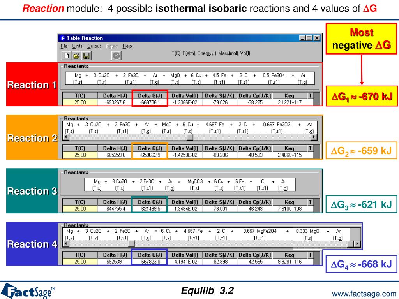Click Reaction 2 temperature field 25.00
This screenshot has width=399, height=299.
pyautogui.click(x=80, y=155)
